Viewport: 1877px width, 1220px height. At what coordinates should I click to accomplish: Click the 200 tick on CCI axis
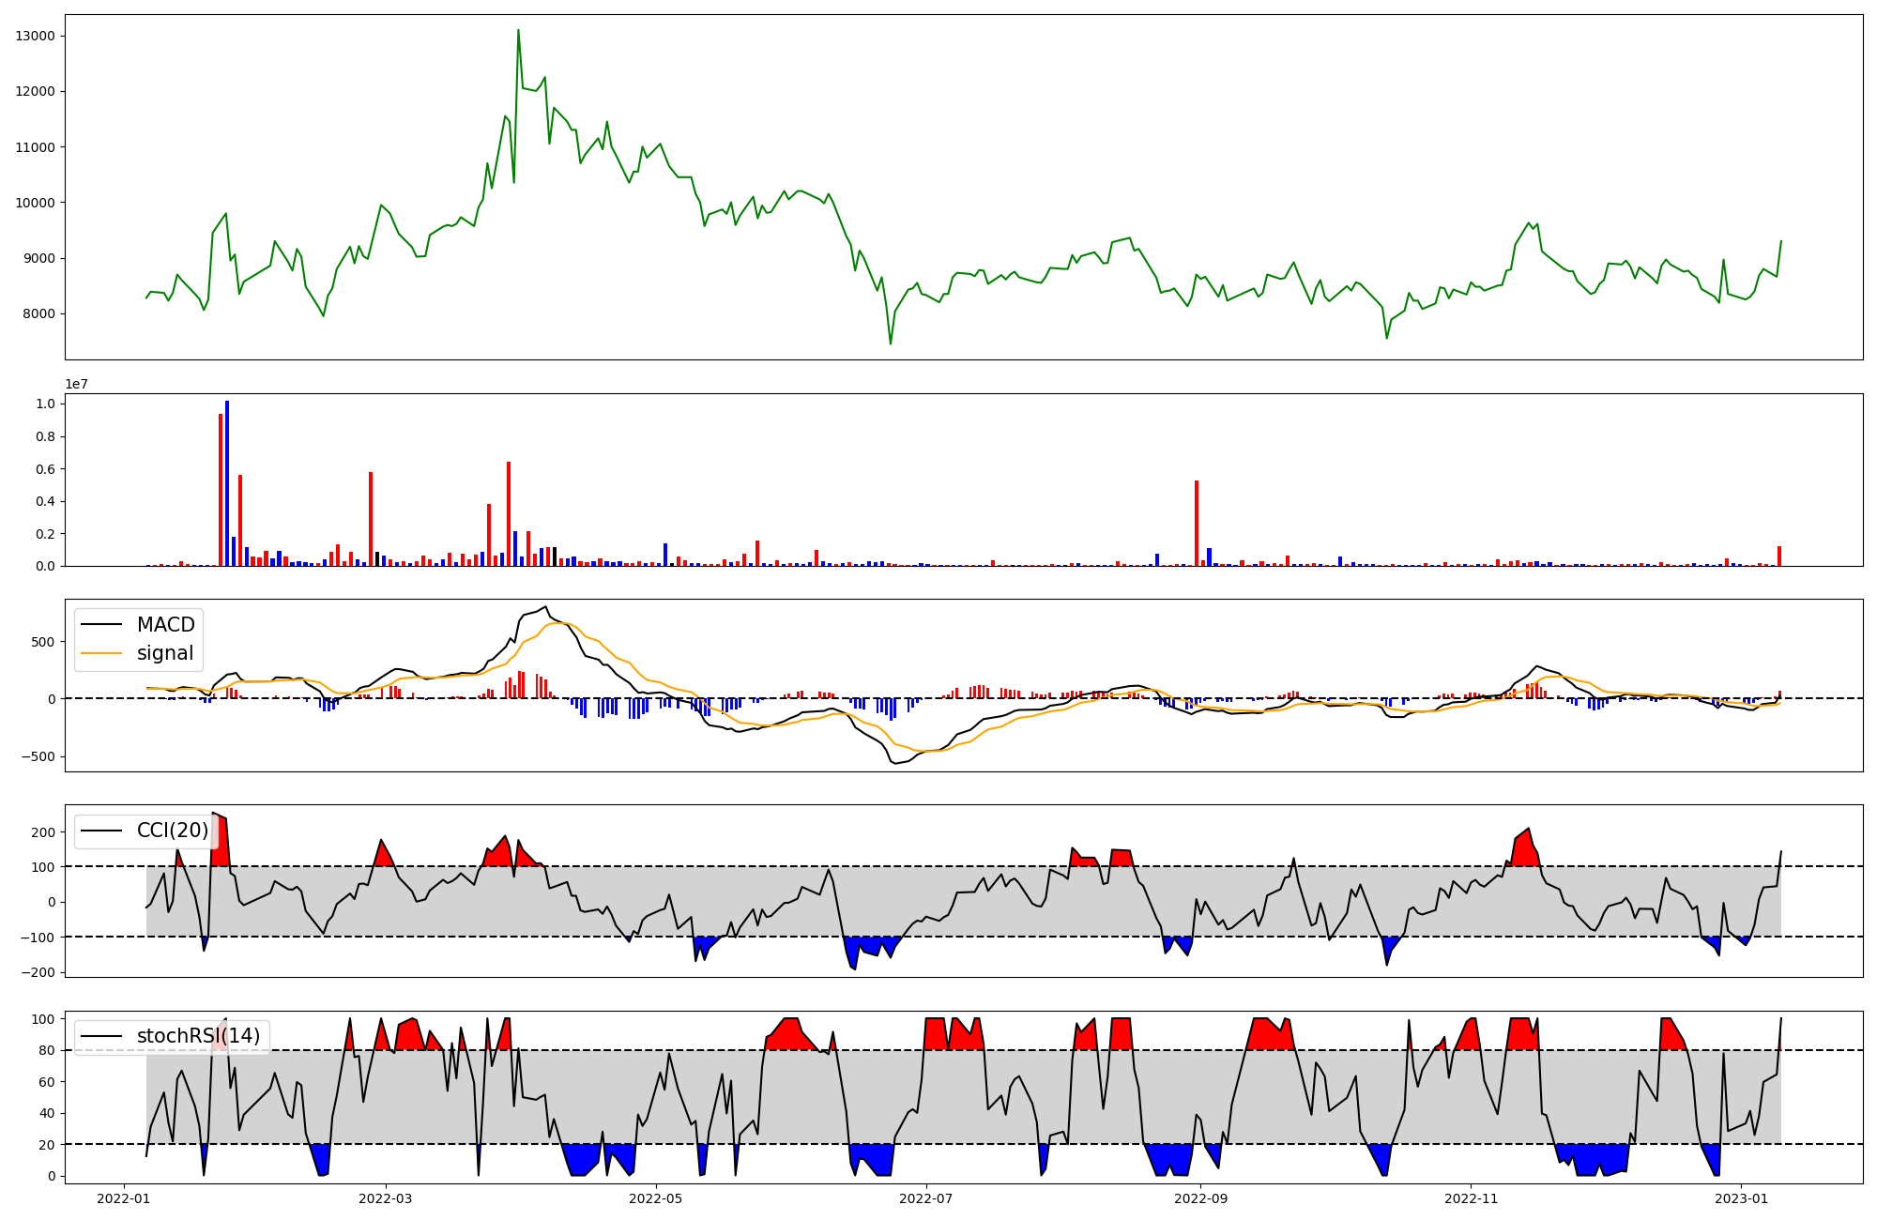(x=44, y=832)
